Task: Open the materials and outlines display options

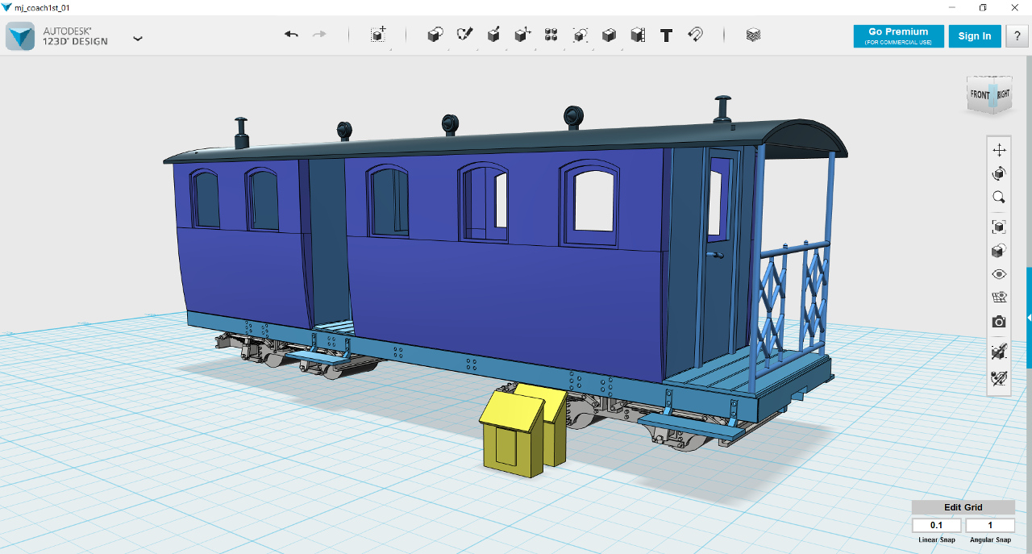Action: (x=999, y=251)
